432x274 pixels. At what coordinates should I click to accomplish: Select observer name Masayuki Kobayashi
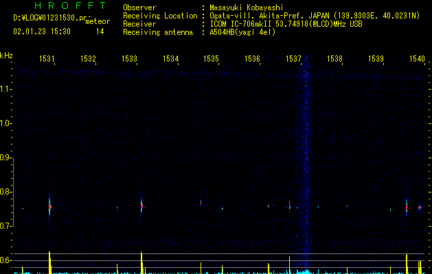[247, 8]
